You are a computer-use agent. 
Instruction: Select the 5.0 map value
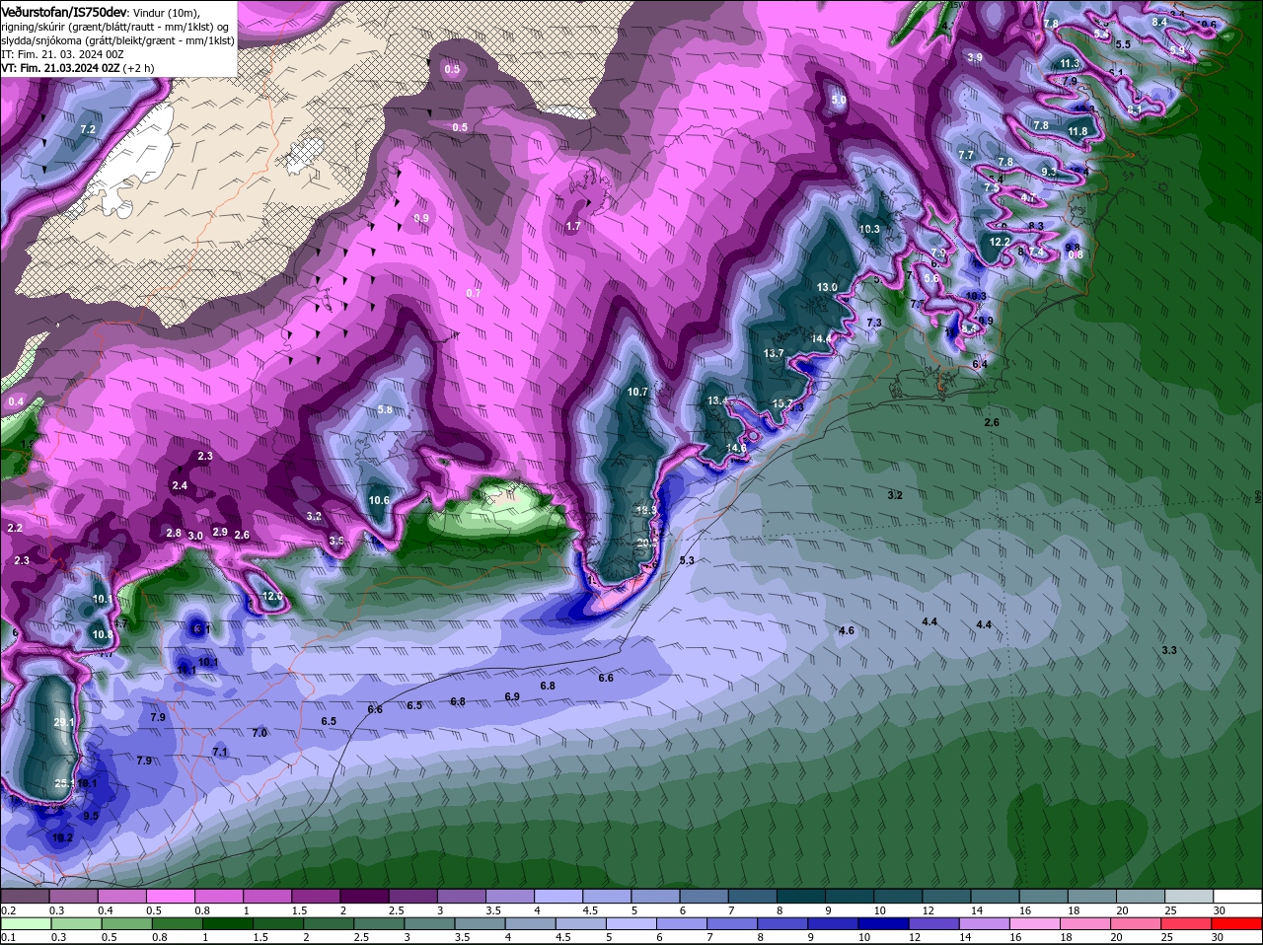pos(839,100)
